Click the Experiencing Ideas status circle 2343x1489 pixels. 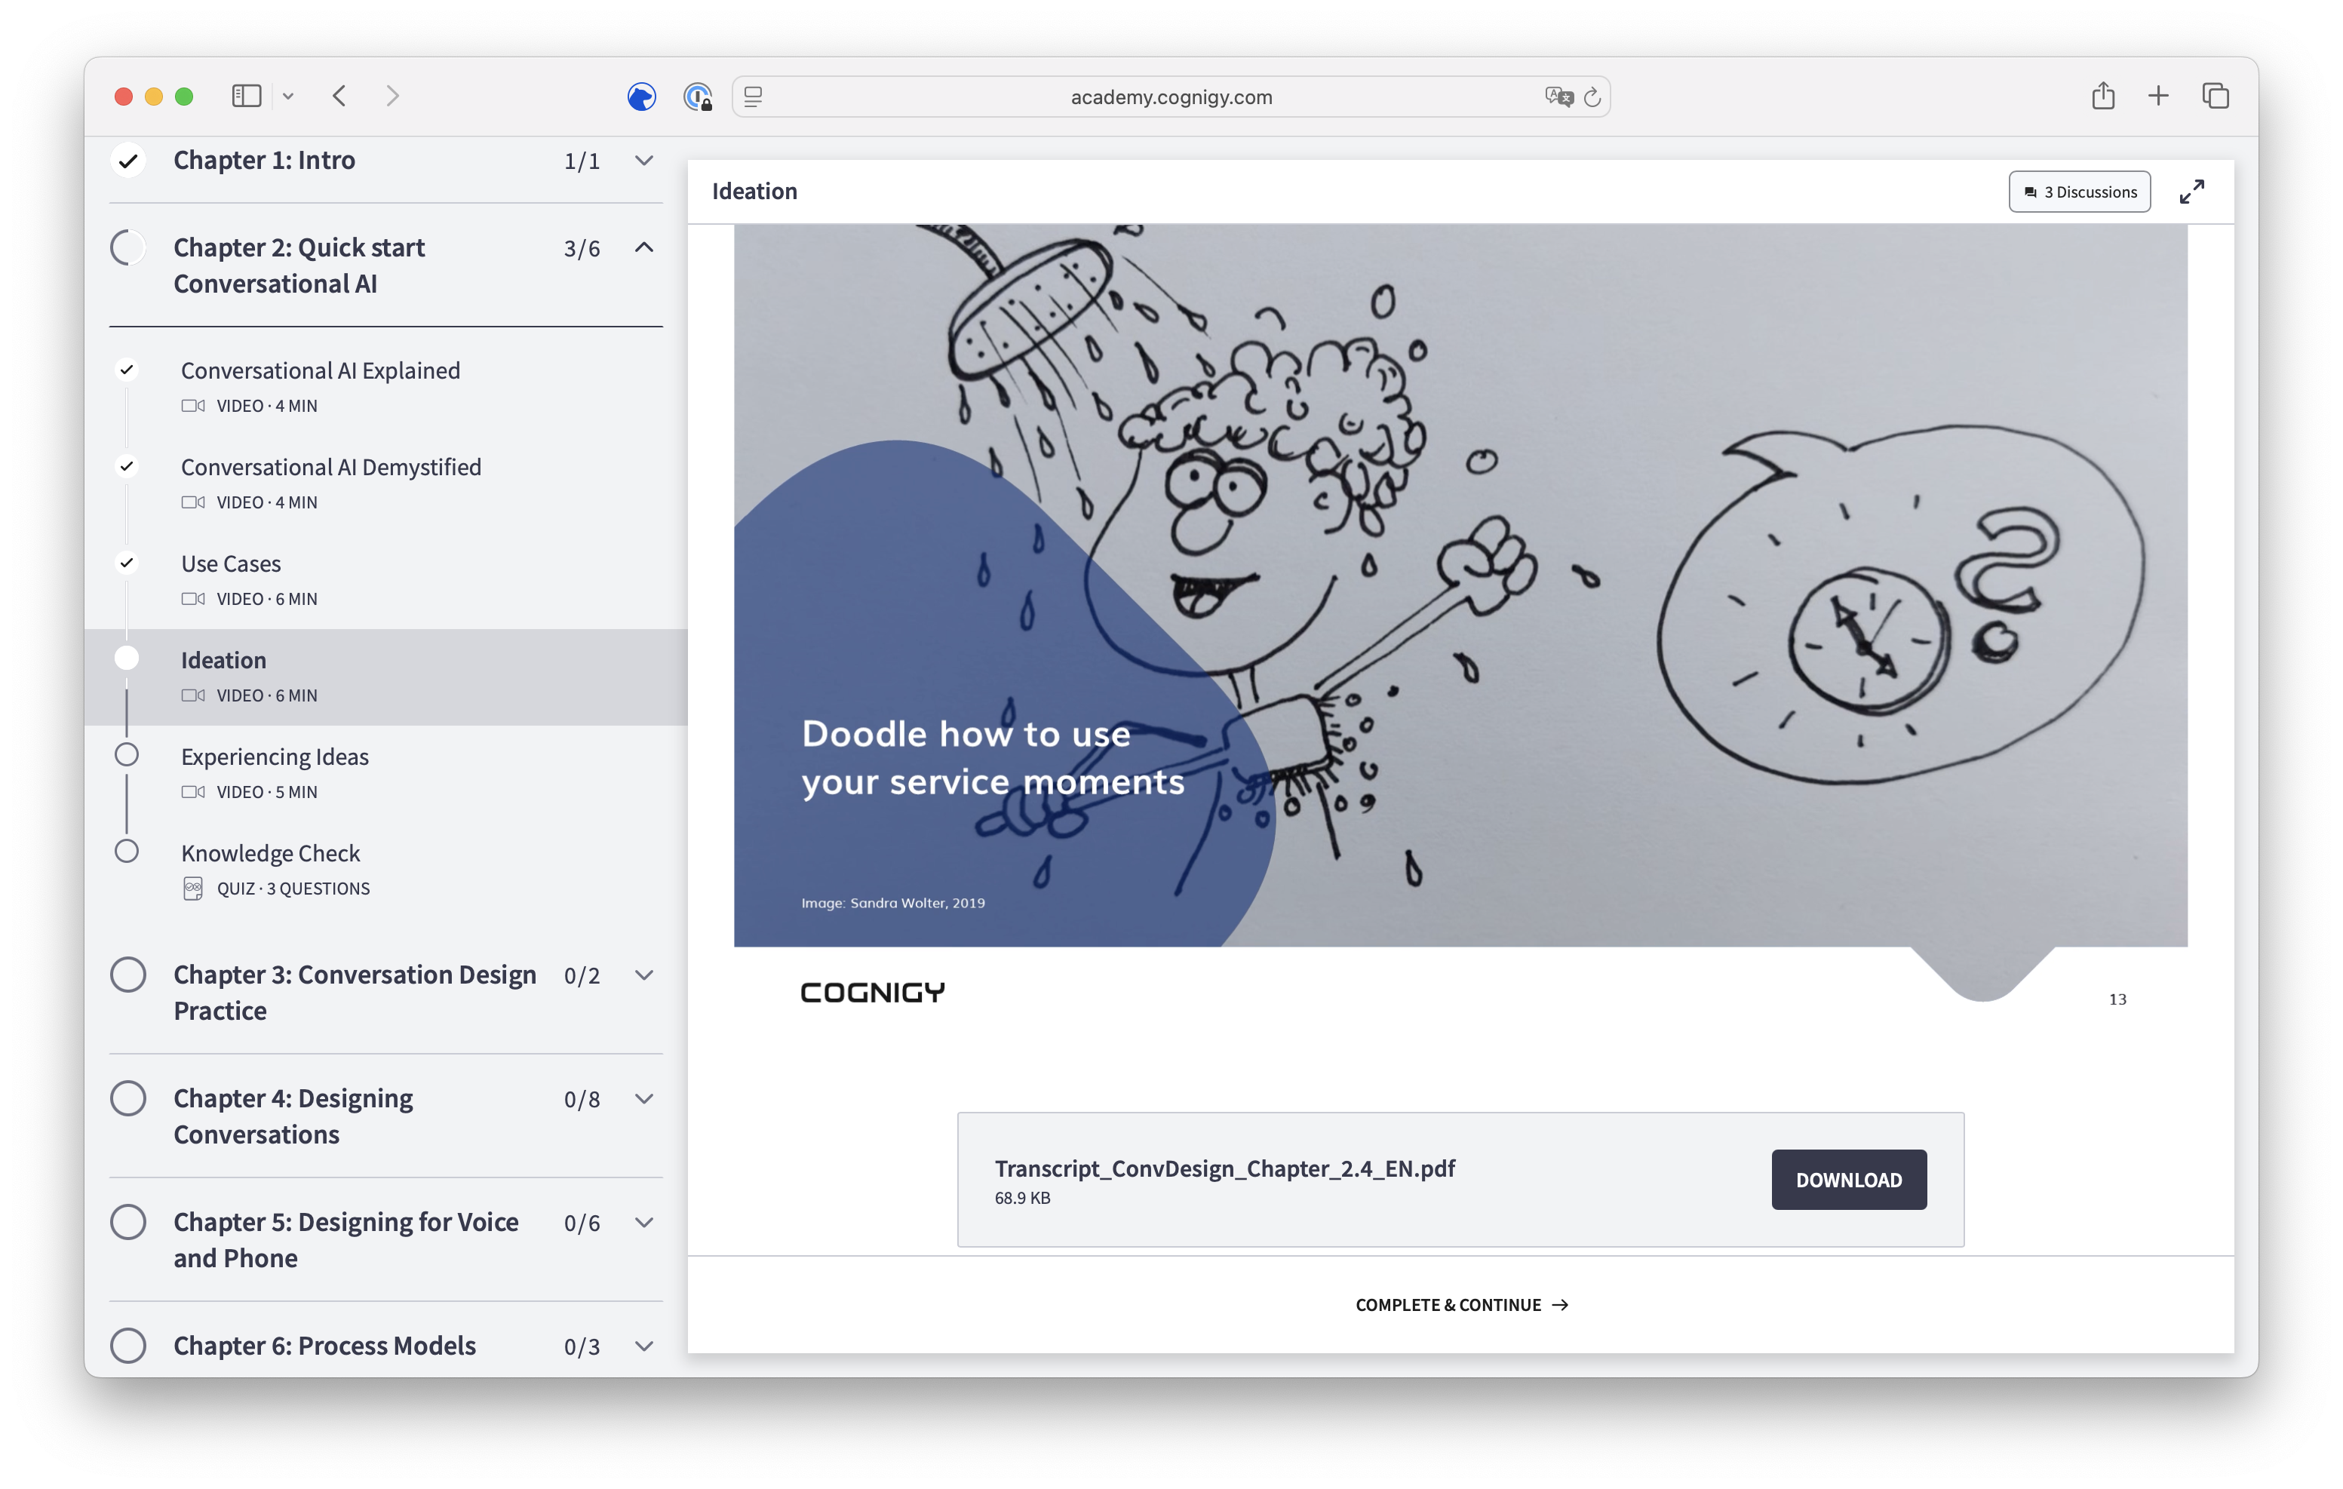[127, 755]
